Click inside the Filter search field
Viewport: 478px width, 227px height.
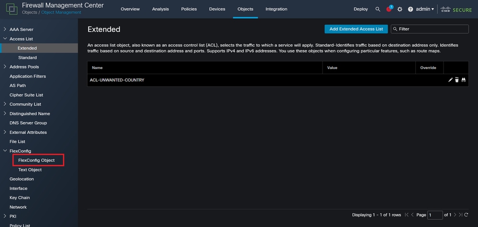coord(430,29)
